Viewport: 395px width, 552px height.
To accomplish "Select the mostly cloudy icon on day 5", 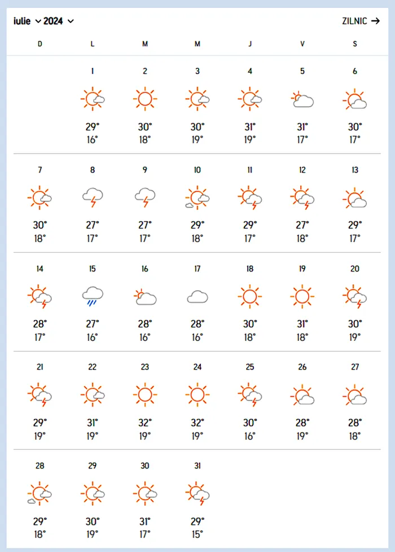I will (x=302, y=100).
